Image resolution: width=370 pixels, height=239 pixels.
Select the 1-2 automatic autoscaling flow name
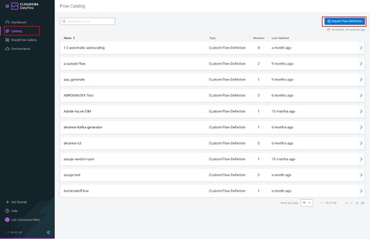(84, 48)
